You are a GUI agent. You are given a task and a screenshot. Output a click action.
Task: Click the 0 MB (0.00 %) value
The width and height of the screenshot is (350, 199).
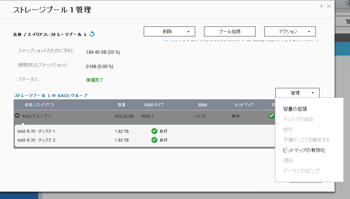[100, 67]
